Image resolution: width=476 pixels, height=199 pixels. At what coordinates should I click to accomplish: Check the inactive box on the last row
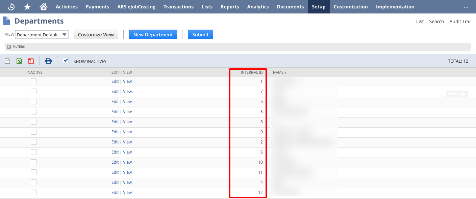(x=33, y=192)
